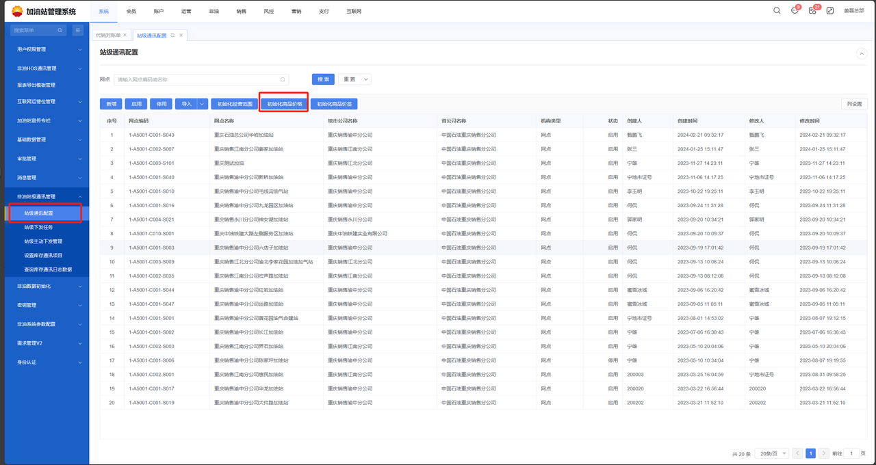Focus the 网点 code or name input
Viewport: 876px width, 465px height.
197,79
